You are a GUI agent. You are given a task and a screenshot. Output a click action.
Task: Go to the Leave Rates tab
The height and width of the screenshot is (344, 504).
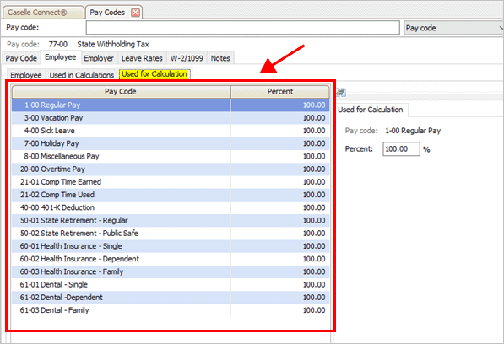142,58
